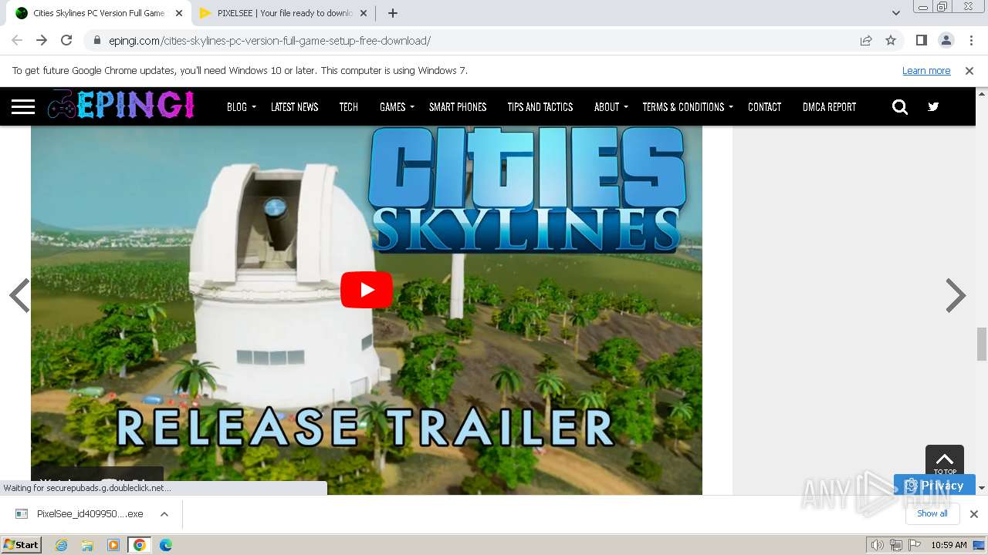Open network tray icon
The width and height of the screenshot is (988, 555).
pos(896,545)
